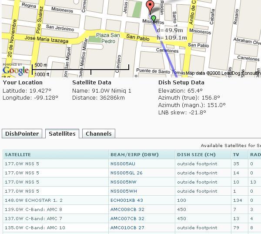Select satellite 148.0W ECHOSTAR 1, 2 row
This screenshot has height=234, width=261.
pyautogui.click(x=132, y=200)
